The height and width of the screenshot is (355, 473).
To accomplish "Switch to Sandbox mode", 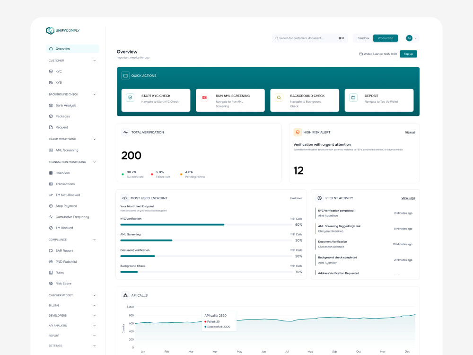I will pos(363,38).
